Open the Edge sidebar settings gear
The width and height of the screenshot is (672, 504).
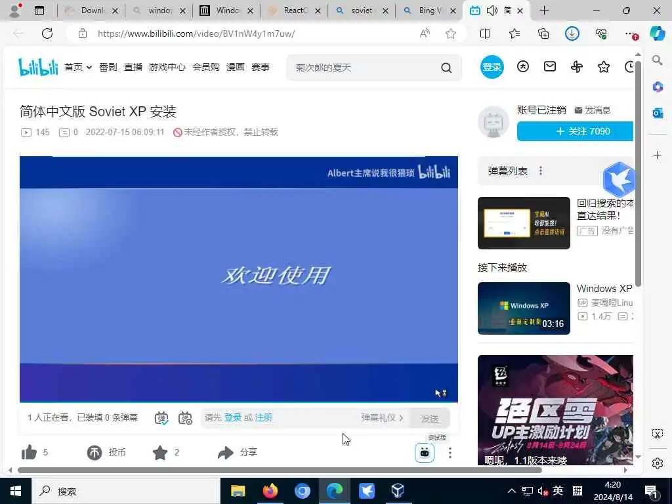[657, 463]
